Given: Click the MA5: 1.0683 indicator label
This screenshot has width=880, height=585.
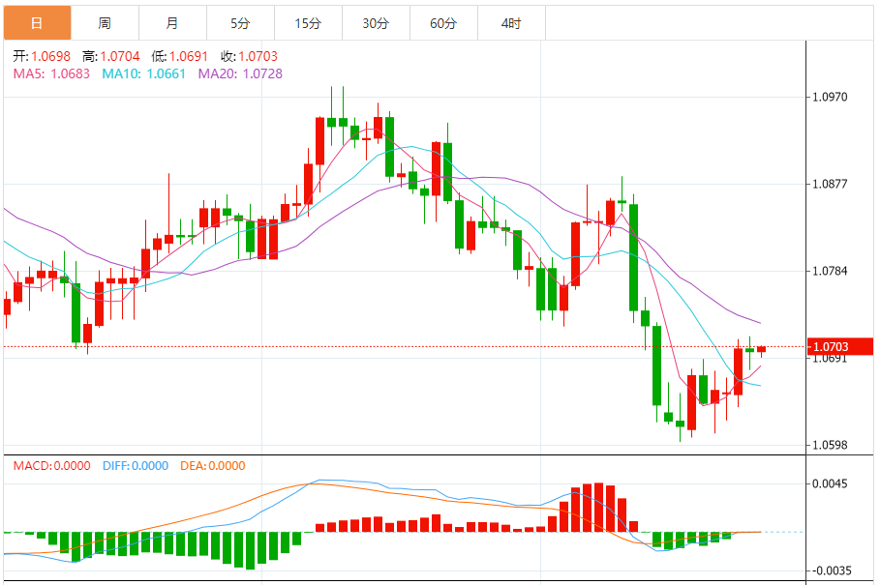Looking at the screenshot, I should pos(51,73).
